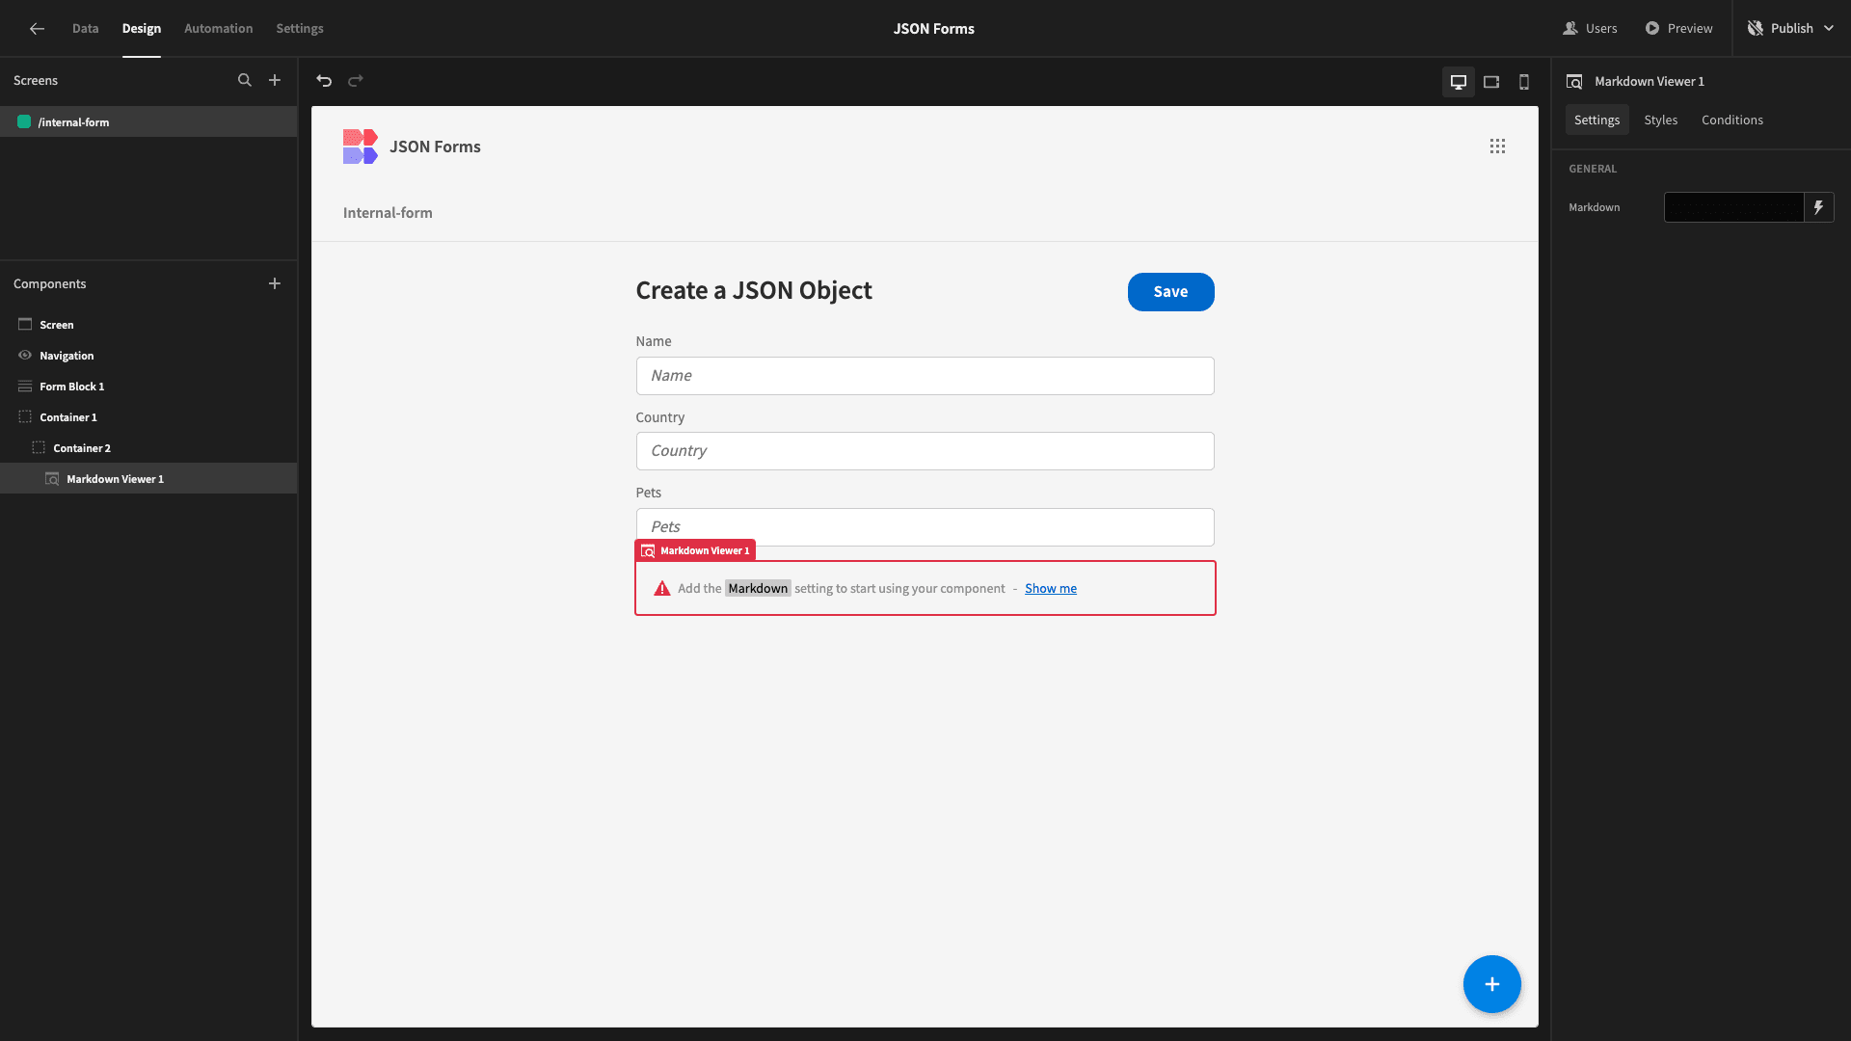The image size is (1851, 1041).
Task: Undo the last change
Action: pos(324,81)
